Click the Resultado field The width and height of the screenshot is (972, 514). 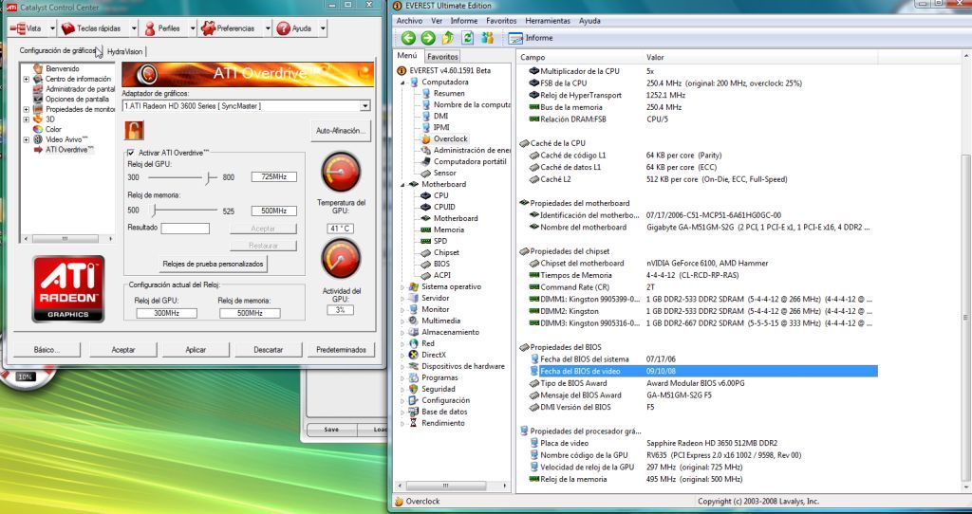(185, 229)
